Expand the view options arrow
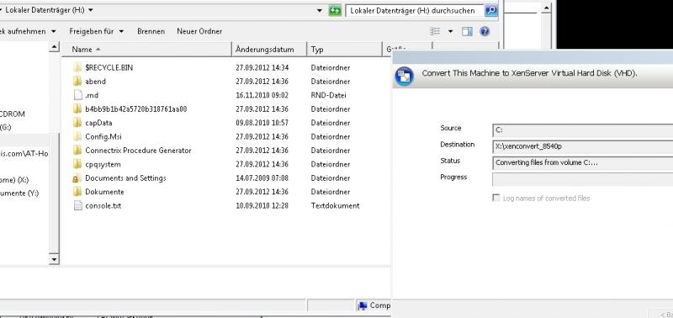 pyautogui.click(x=450, y=31)
